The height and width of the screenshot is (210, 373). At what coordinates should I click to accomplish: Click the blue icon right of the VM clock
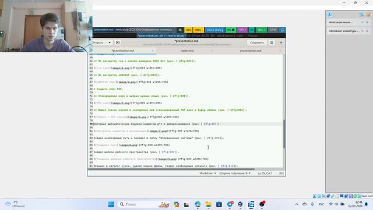282,30
